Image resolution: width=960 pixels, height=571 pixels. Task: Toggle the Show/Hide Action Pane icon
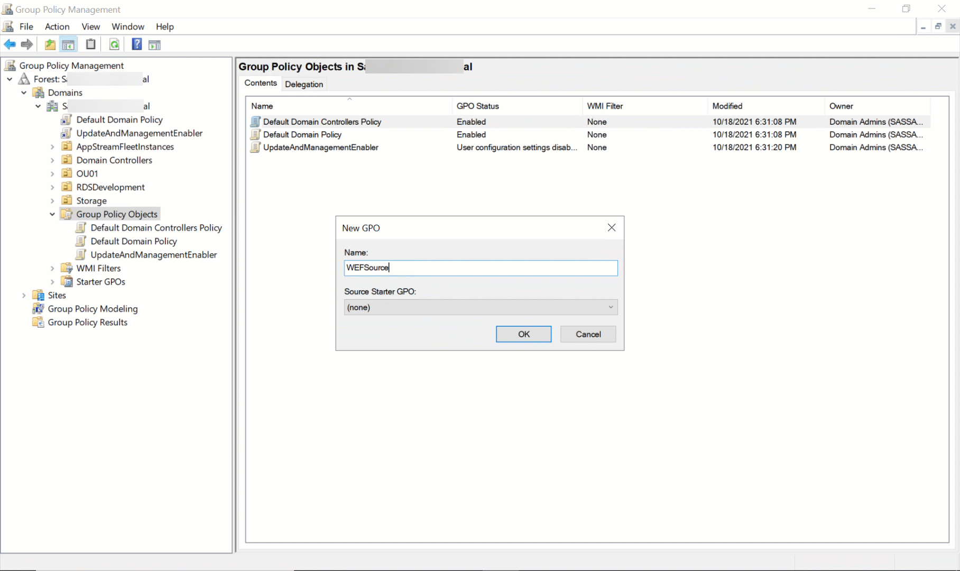pos(154,45)
